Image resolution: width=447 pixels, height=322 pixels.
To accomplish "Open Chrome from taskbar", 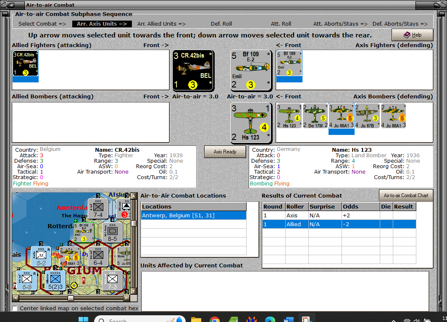I will 214,319.
